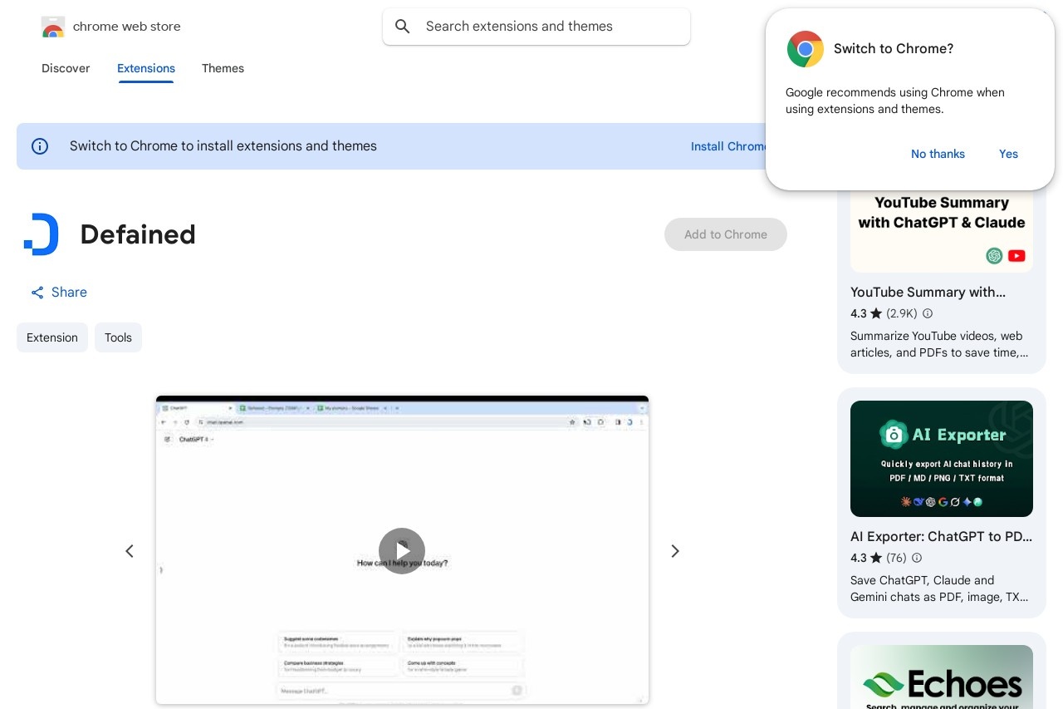The height and width of the screenshot is (709, 1063).
Task: Click the Share link
Action: pos(59,293)
